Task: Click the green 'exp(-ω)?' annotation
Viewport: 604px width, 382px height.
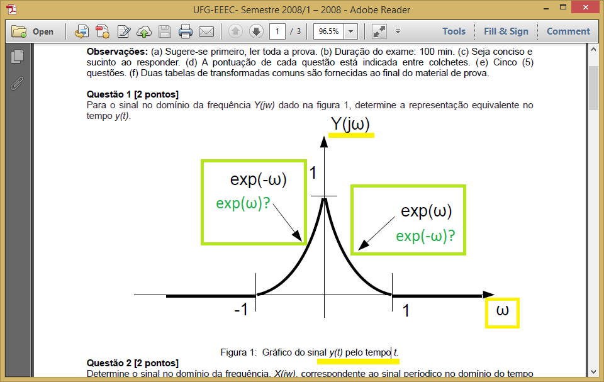Action: coord(426,236)
